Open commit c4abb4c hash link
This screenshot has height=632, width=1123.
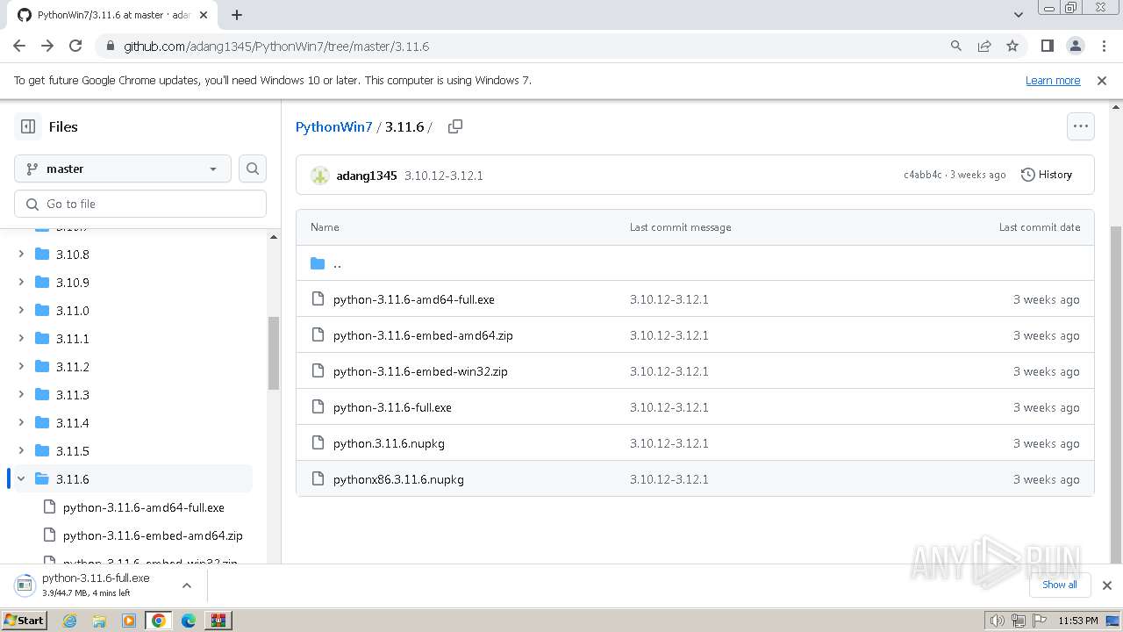pos(922,175)
